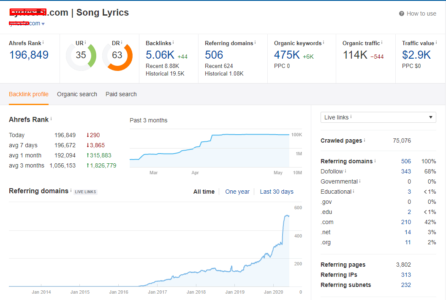This screenshot has width=446, height=300.
Task: Click the DR info icon
Action: 122,43
